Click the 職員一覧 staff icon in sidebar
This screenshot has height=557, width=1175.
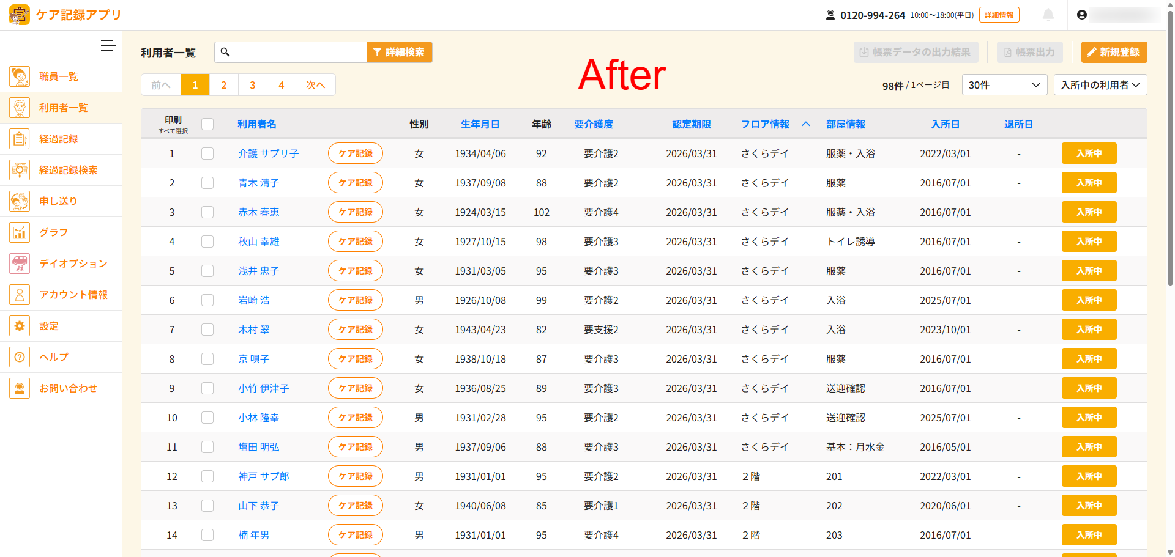[x=20, y=76]
